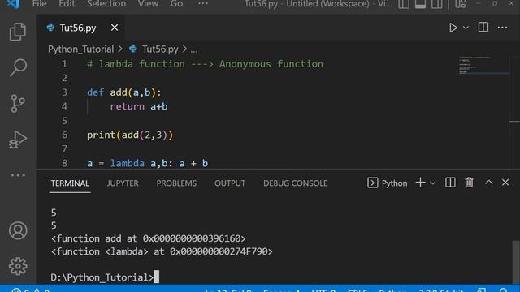
Task: Create a new terminal with plus icon
Action: tap(420, 182)
